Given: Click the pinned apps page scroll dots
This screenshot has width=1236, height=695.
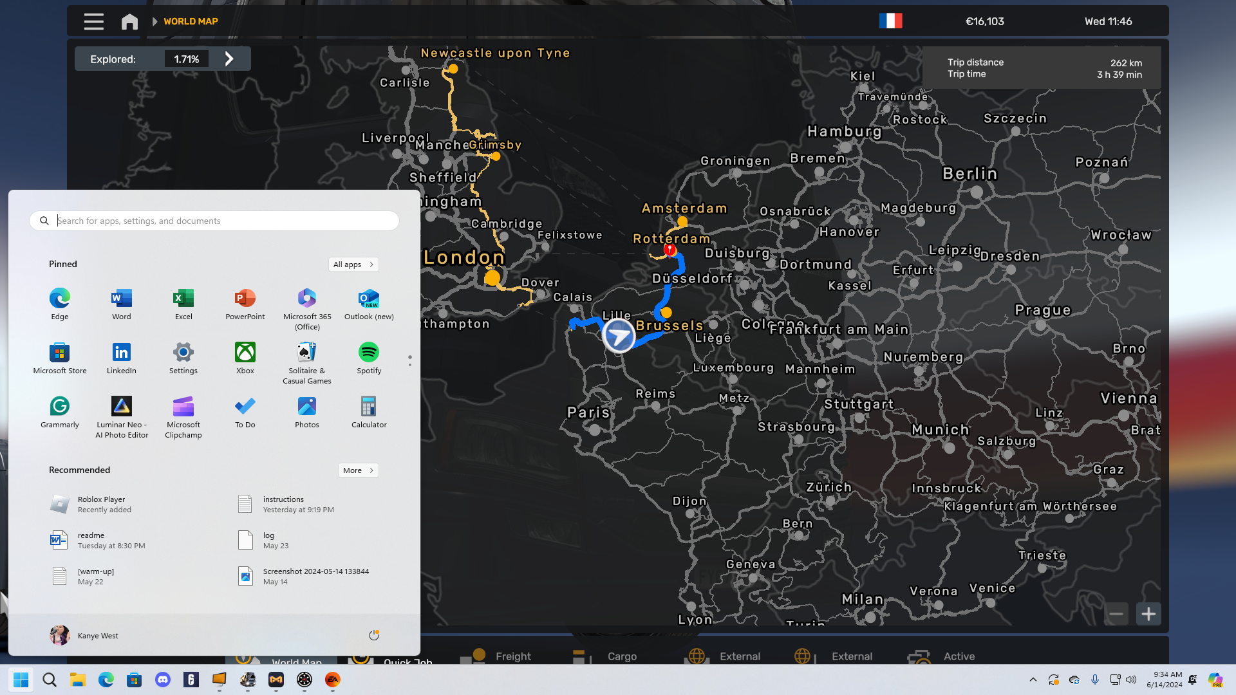Looking at the screenshot, I should (x=409, y=360).
